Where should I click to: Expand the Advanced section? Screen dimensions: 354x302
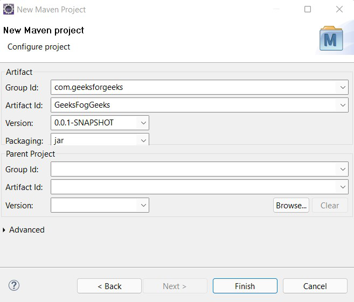point(4,230)
